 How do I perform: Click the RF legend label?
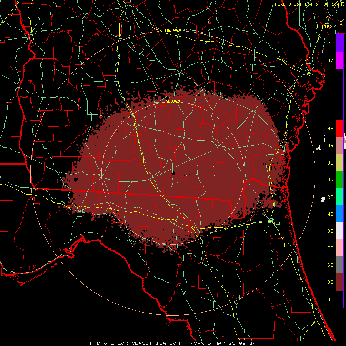coord(330,43)
